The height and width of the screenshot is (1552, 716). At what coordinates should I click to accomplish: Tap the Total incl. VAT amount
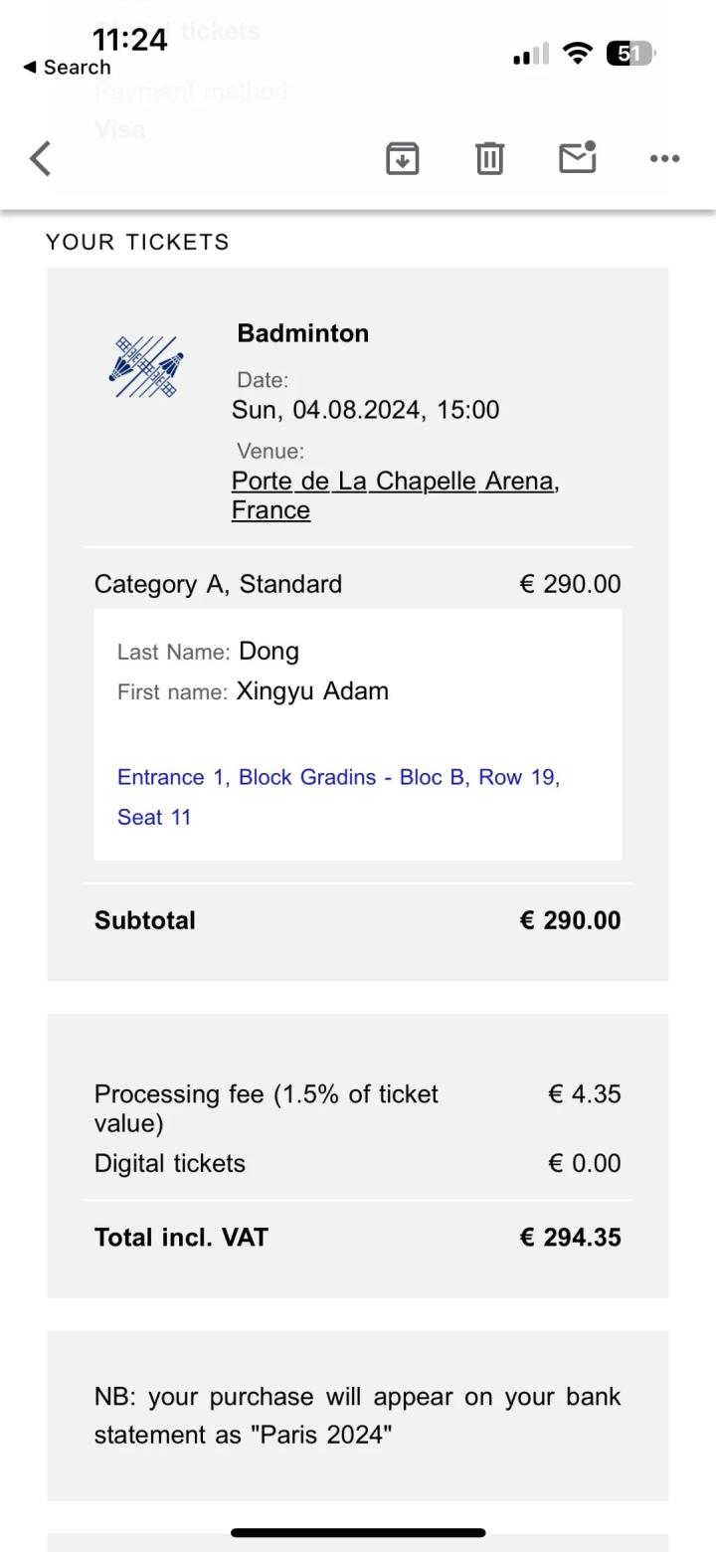(x=570, y=1238)
